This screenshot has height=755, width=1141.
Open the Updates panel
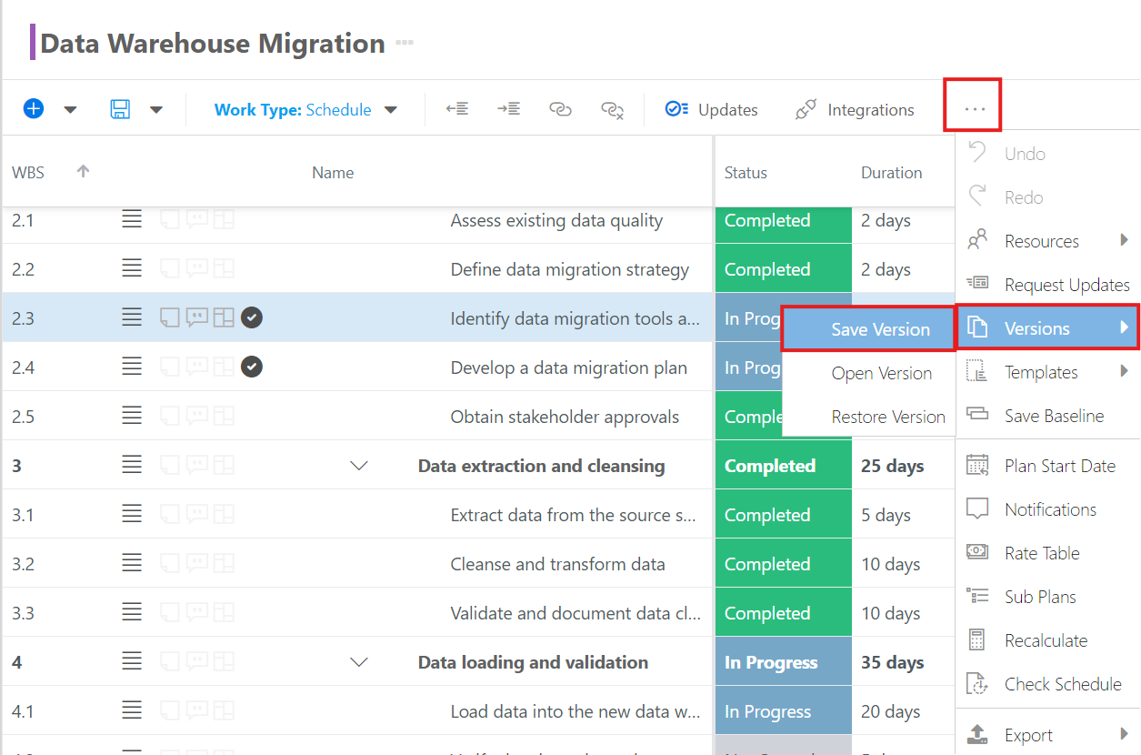(x=711, y=110)
